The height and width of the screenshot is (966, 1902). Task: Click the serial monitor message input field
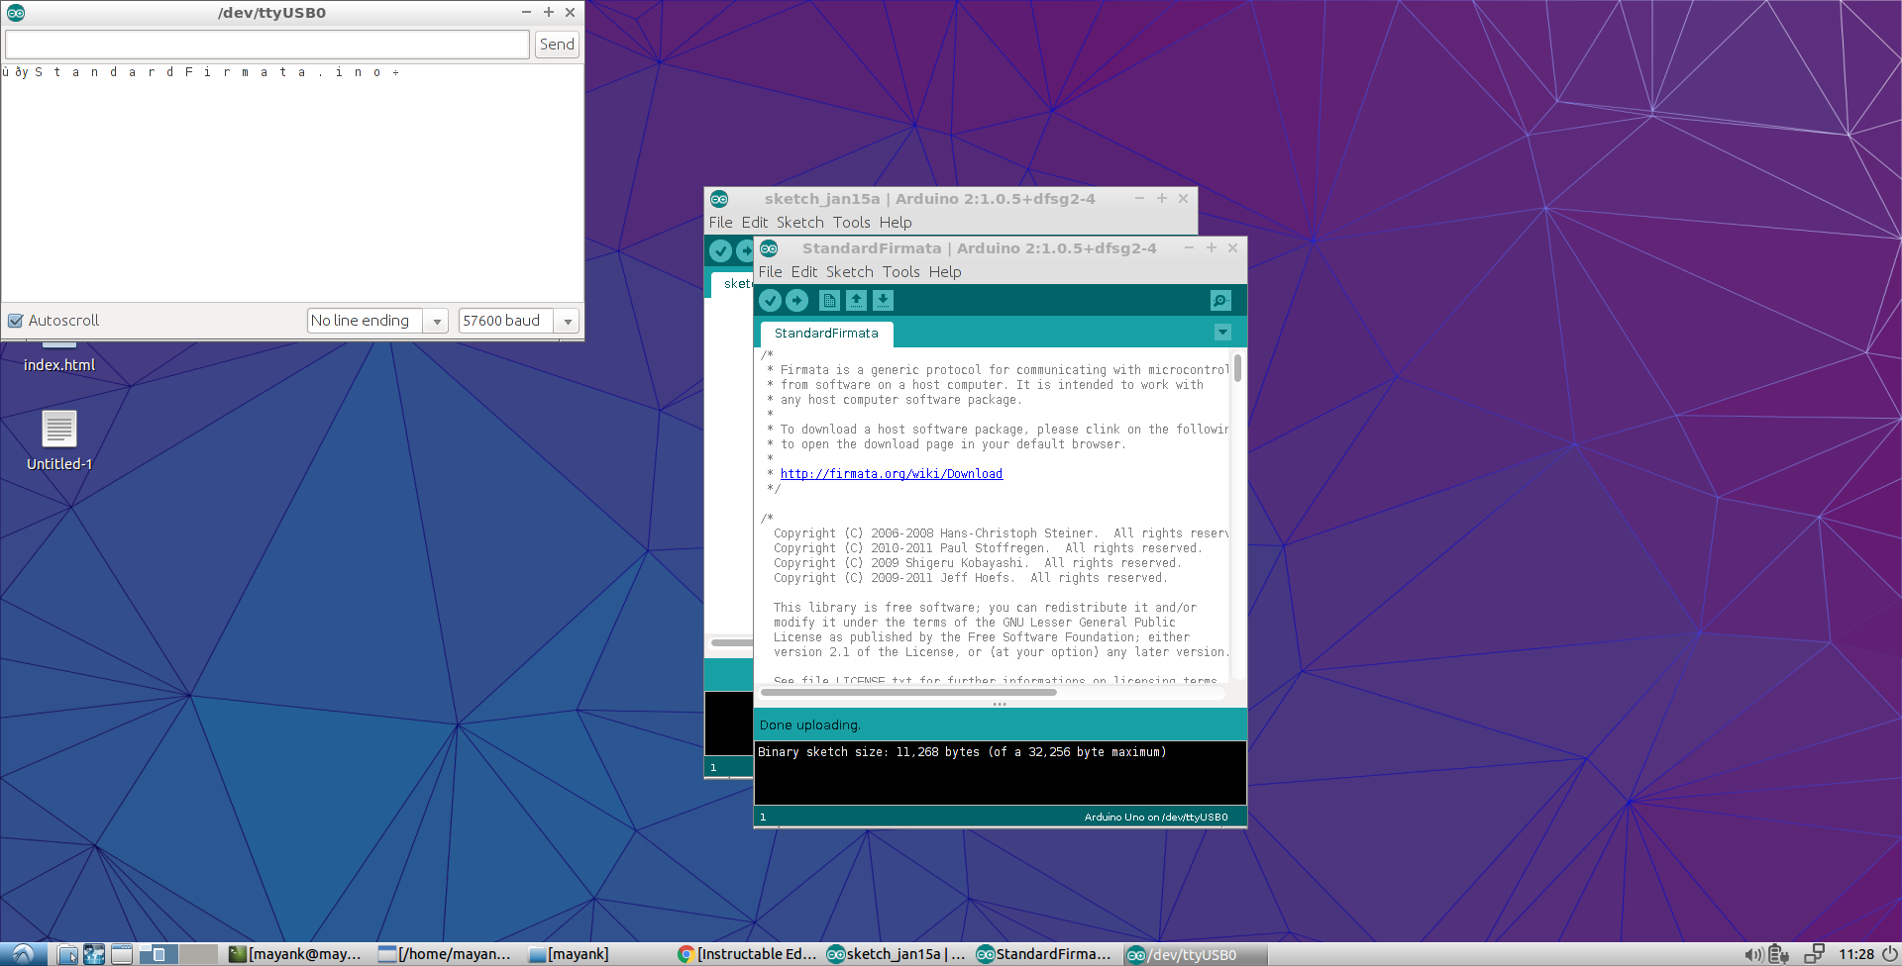click(x=266, y=44)
